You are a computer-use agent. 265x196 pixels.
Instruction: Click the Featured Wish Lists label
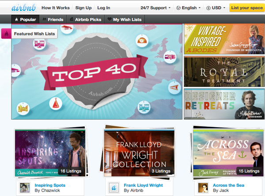pos(34,34)
